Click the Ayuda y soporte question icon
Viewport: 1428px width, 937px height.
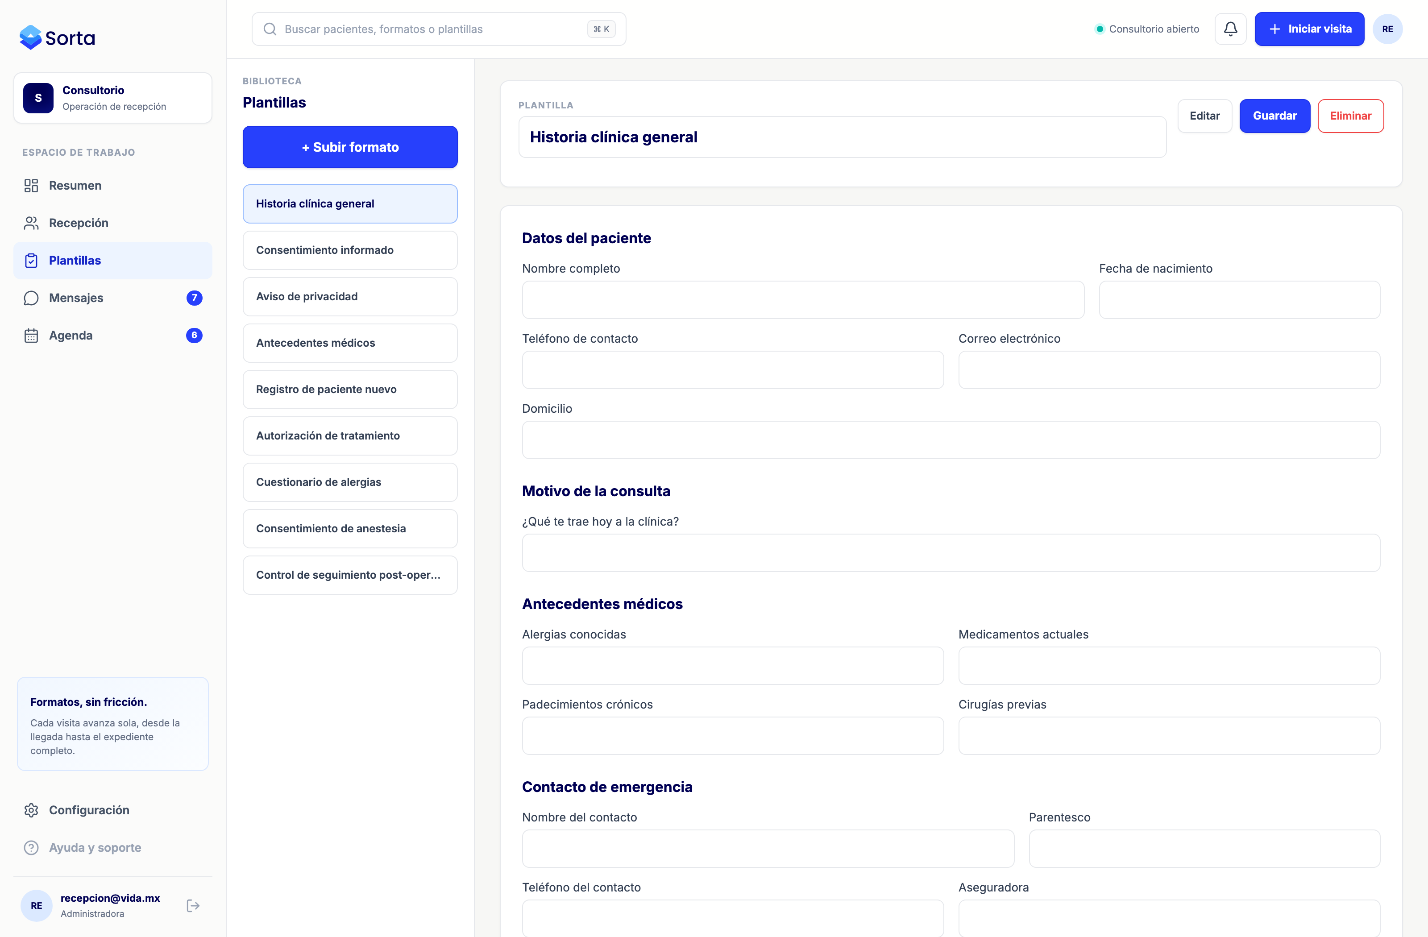point(31,848)
